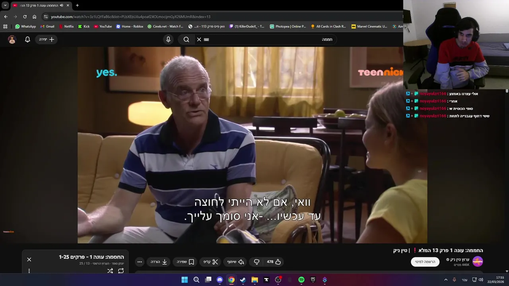Open Spotify from the taskbar
This screenshot has height=286, width=509.
coord(301,280)
